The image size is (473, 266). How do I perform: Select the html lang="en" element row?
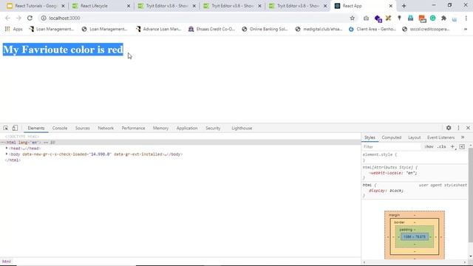[180, 142]
